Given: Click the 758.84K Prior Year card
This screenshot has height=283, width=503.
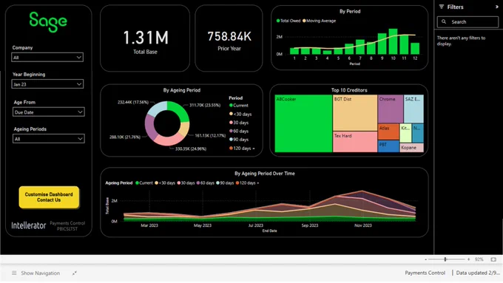Looking at the screenshot, I should pyautogui.click(x=229, y=38).
